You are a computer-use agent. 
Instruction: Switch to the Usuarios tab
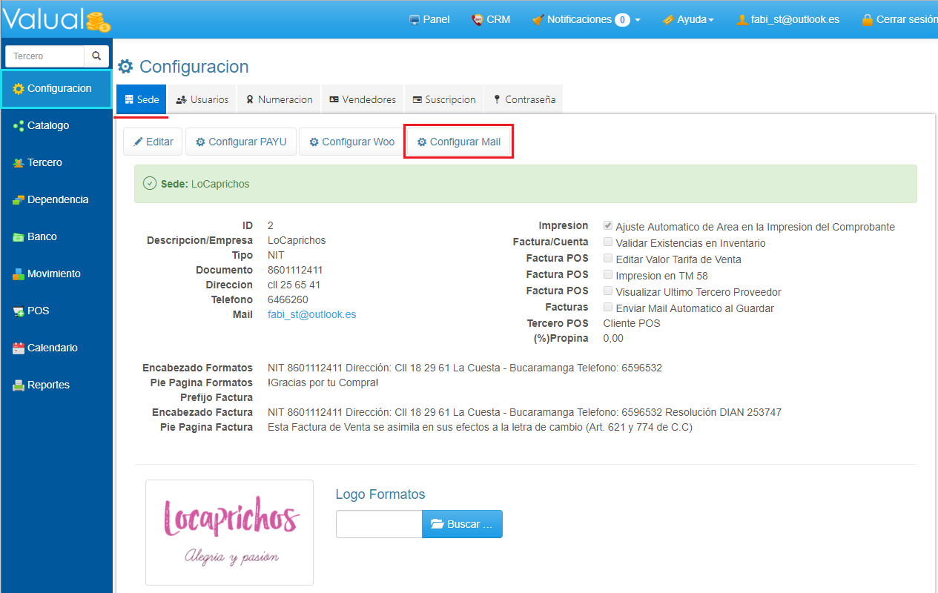click(202, 99)
